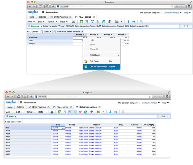The height and width of the screenshot is (165, 193).
Task: Click the grid models icon beside Revenue Plan, top window
Action: tap(43, 12)
